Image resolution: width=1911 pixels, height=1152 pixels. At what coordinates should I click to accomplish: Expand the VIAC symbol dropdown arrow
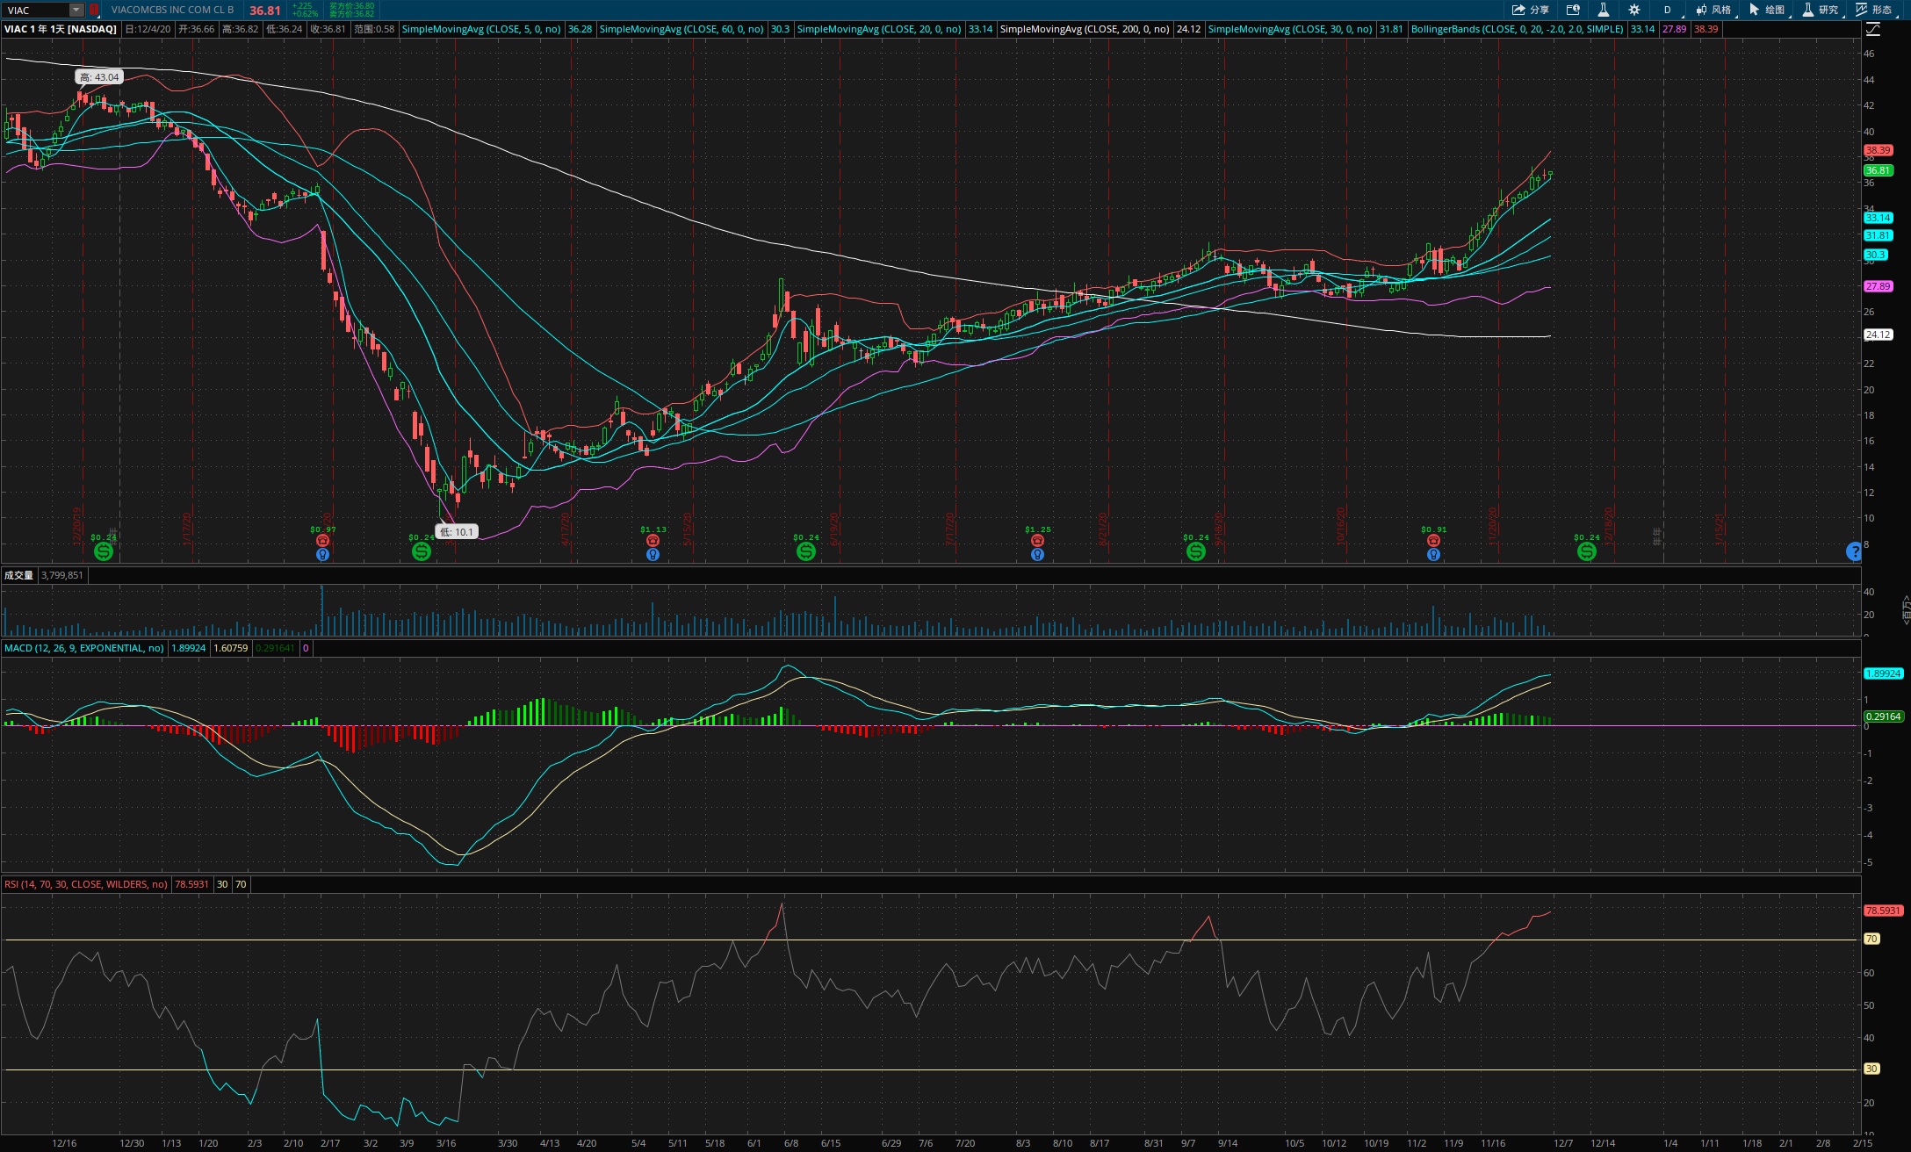(x=76, y=10)
